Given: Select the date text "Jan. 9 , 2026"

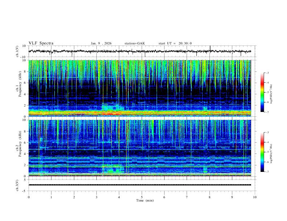Looking at the screenshot, I should click(x=101, y=43).
